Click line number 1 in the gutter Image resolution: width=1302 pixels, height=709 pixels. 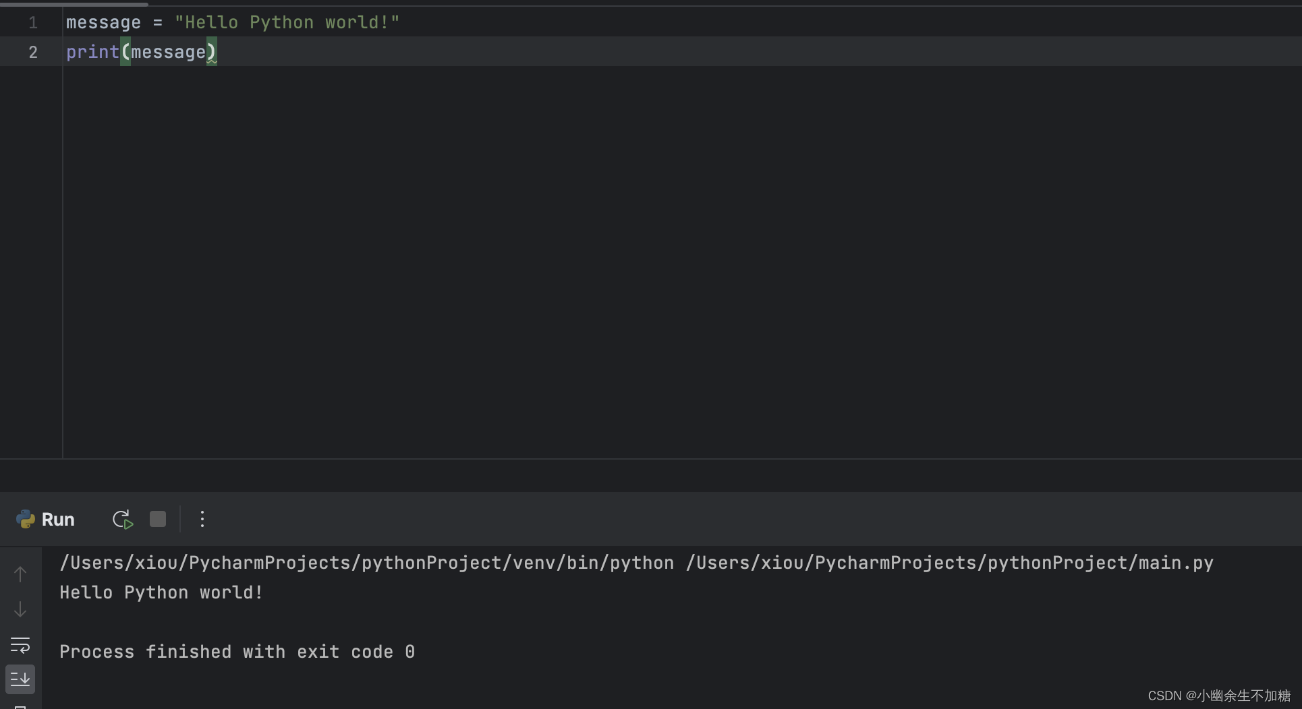(x=33, y=23)
